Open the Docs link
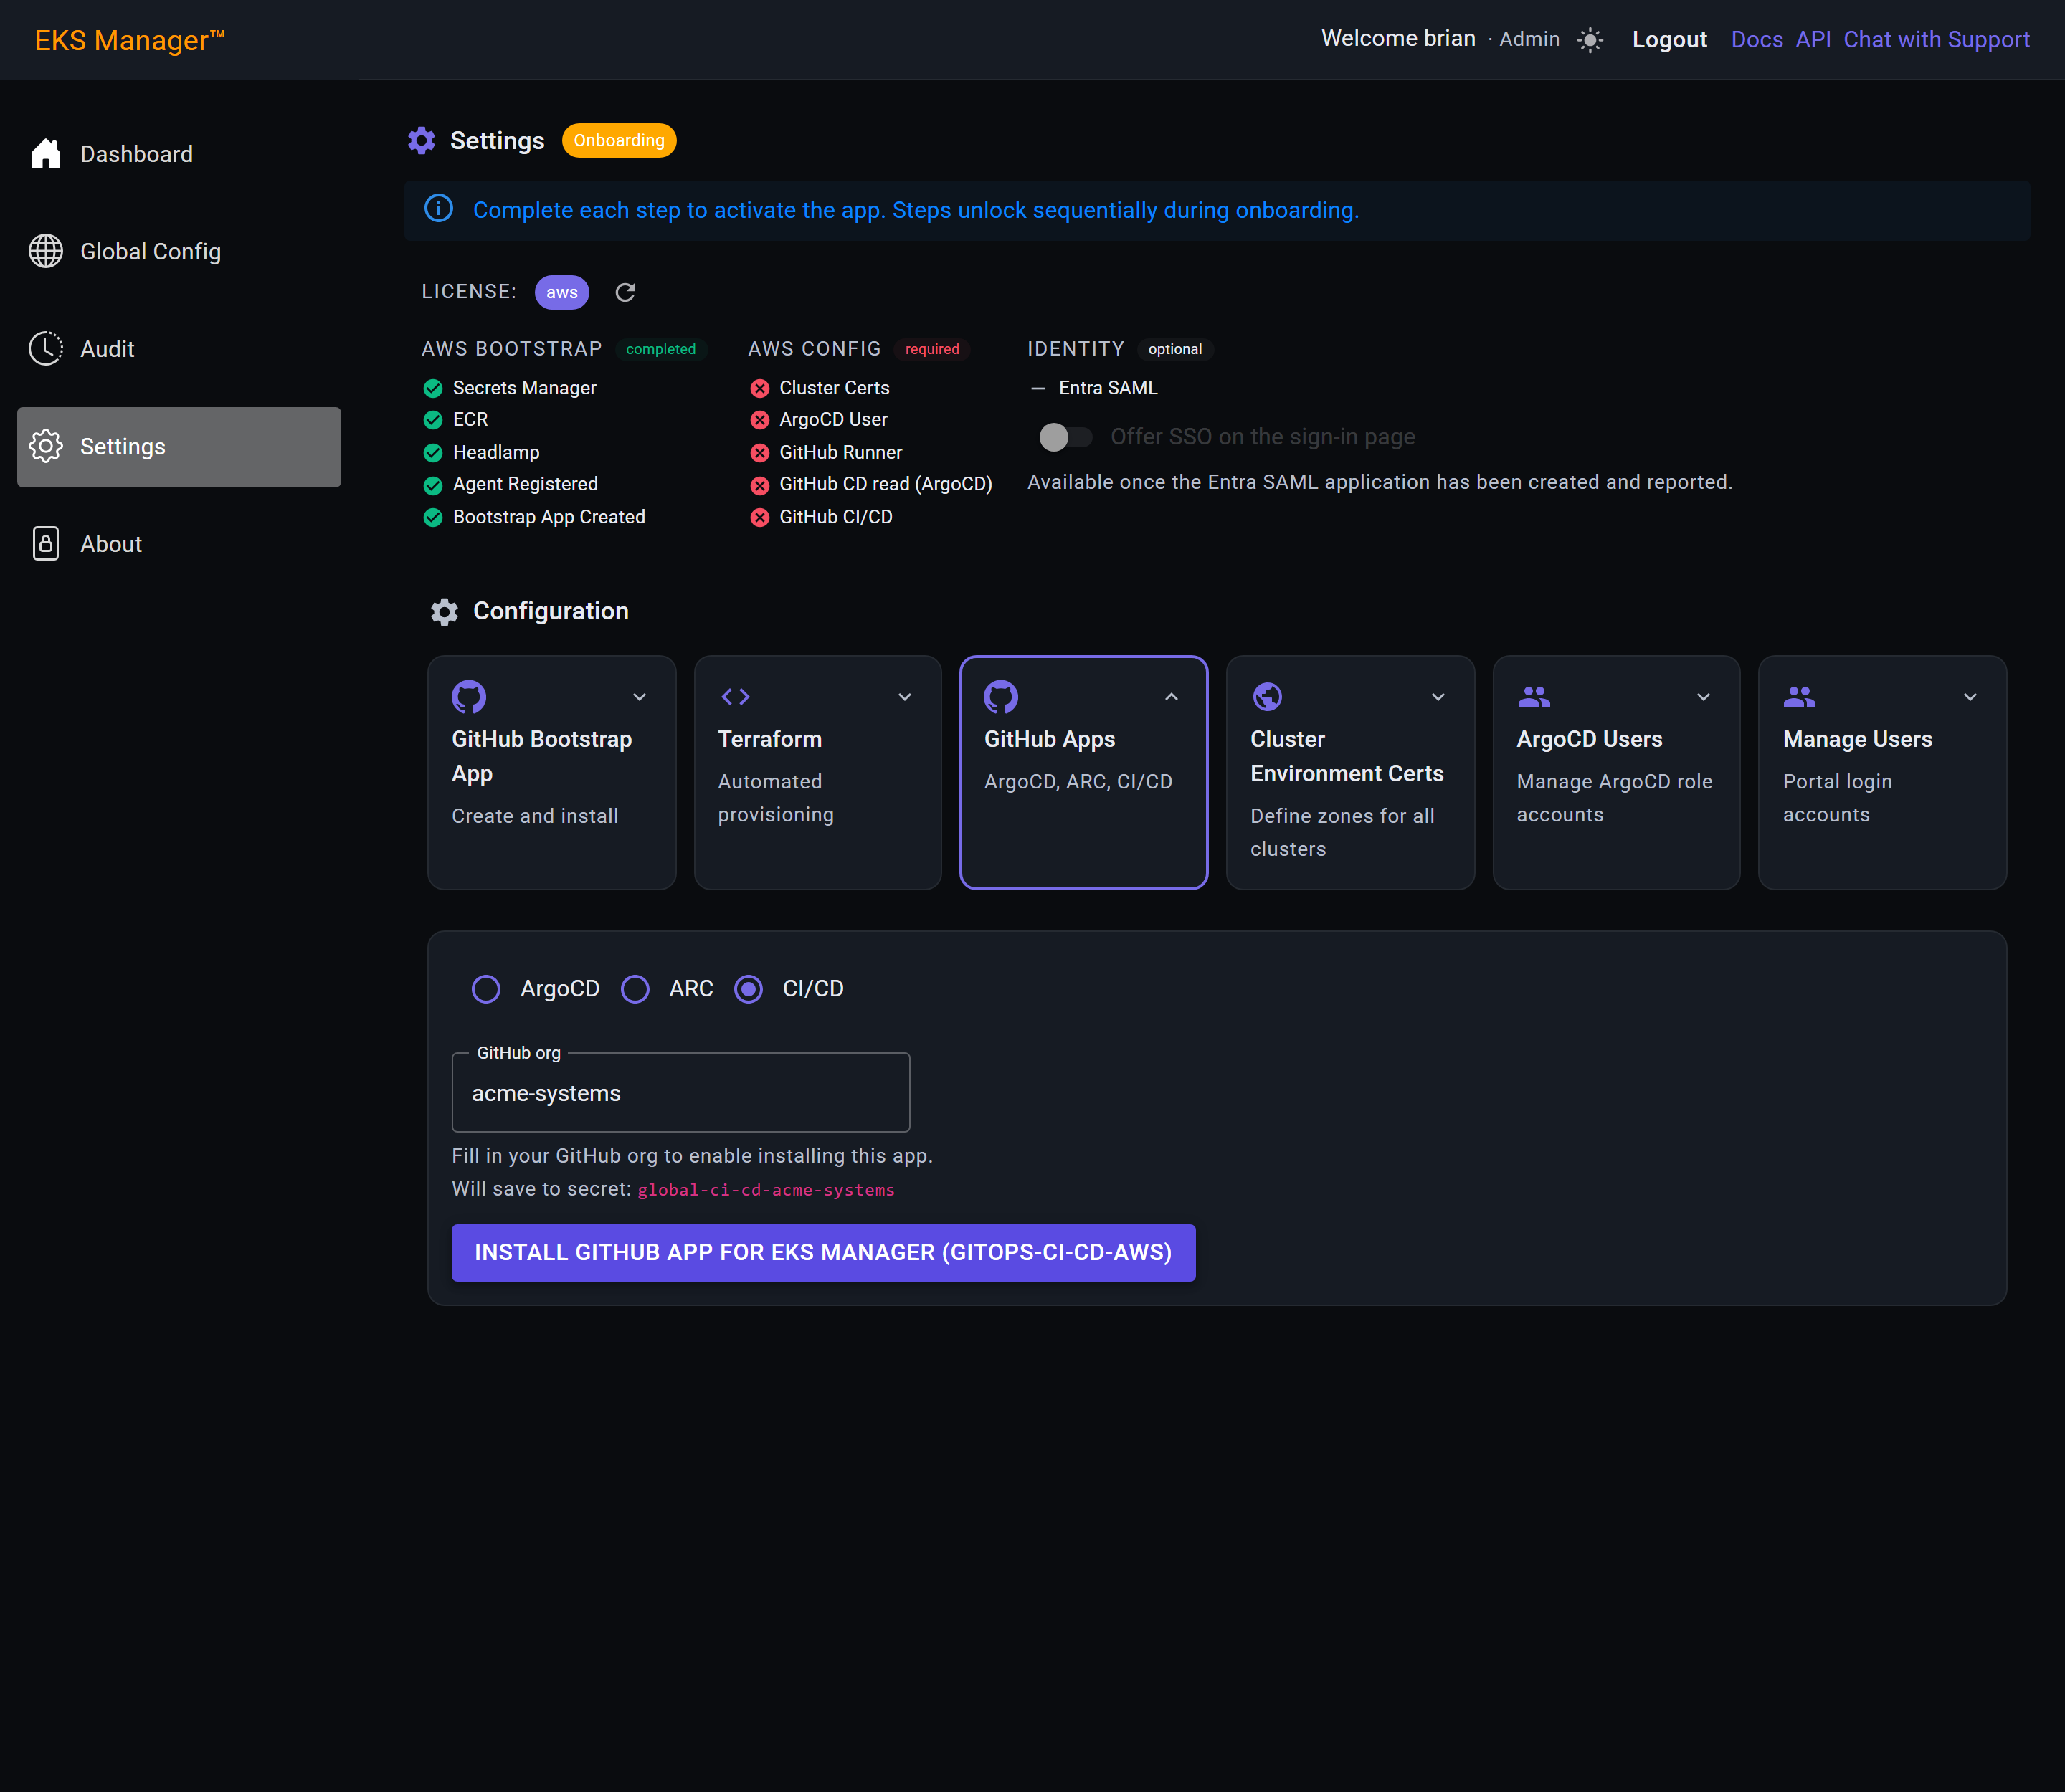 (x=1757, y=40)
